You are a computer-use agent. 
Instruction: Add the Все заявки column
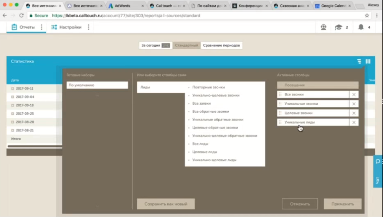click(x=201, y=103)
